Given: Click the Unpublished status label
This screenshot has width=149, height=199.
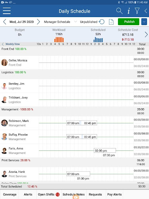Looking at the screenshot, I should (89, 22).
